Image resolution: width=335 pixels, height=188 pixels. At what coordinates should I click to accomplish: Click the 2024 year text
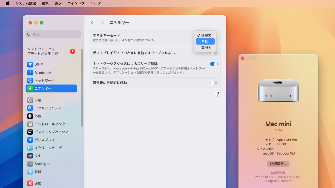click(278, 130)
